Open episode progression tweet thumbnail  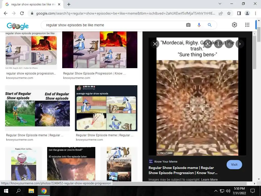click(31, 51)
